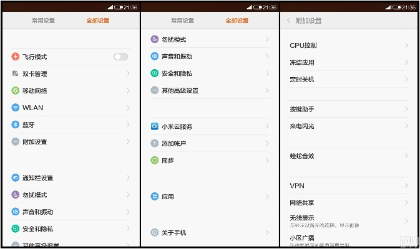Tap the chevron on the 添加帐户 row

click(x=267, y=143)
